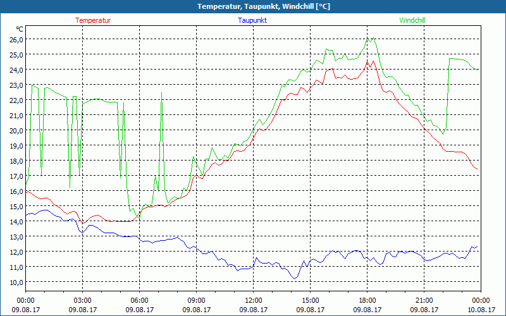The width and height of the screenshot is (506, 316).
Task: Click the 03:00 time label
Action: [83, 301]
